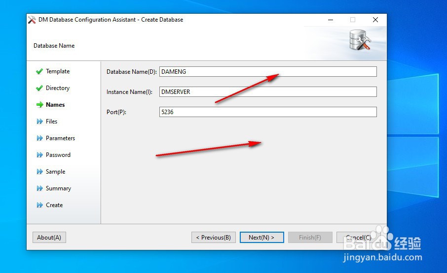447x273 pixels.
Task: Select the Summary step label
Action: click(x=58, y=188)
